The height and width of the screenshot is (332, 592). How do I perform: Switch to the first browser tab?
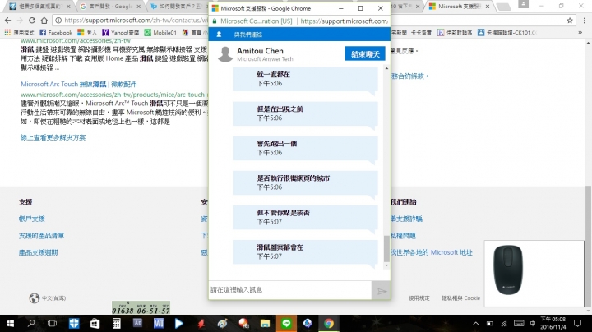coord(39,7)
